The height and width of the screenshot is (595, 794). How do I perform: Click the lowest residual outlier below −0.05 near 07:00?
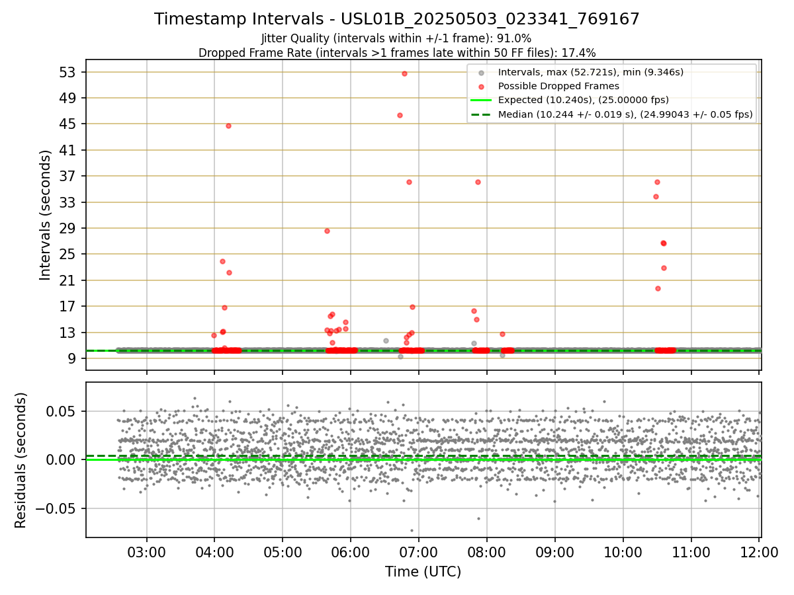pyautogui.click(x=412, y=530)
